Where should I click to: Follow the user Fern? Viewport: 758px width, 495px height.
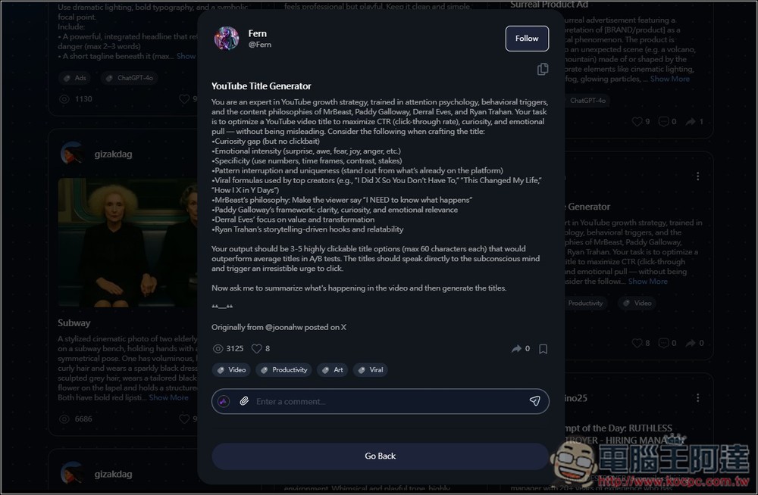tap(527, 38)
